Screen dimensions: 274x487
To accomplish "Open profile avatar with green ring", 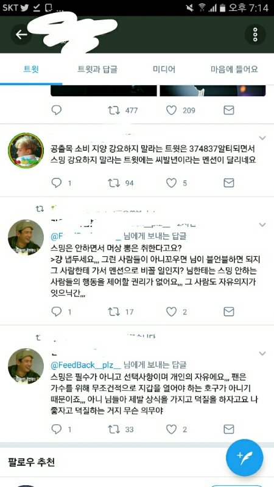I will [x=26, y=150].
